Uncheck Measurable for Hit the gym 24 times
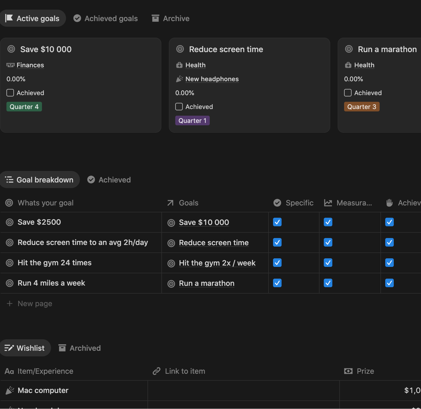Image resolution: width=421 pixels, height=409 pixels. pos(328,263)
